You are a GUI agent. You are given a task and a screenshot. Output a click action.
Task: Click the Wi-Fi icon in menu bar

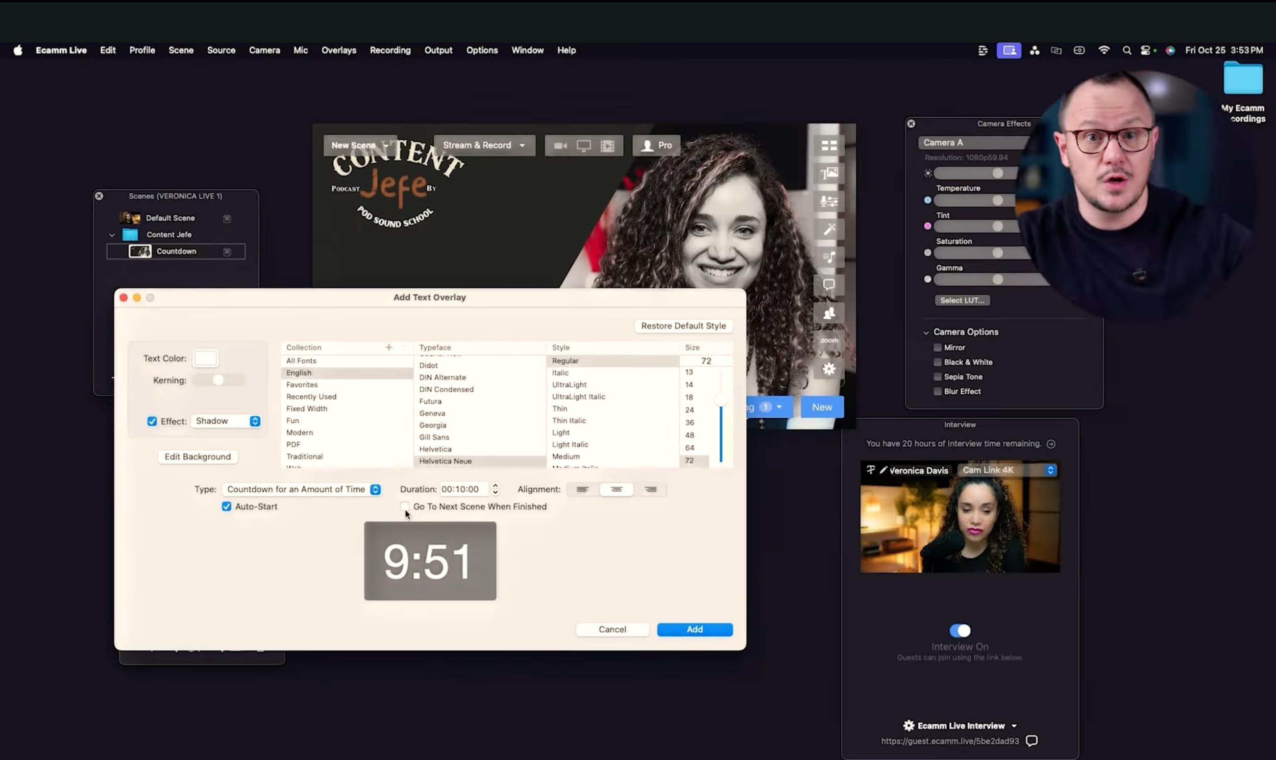coord(1104,50)
